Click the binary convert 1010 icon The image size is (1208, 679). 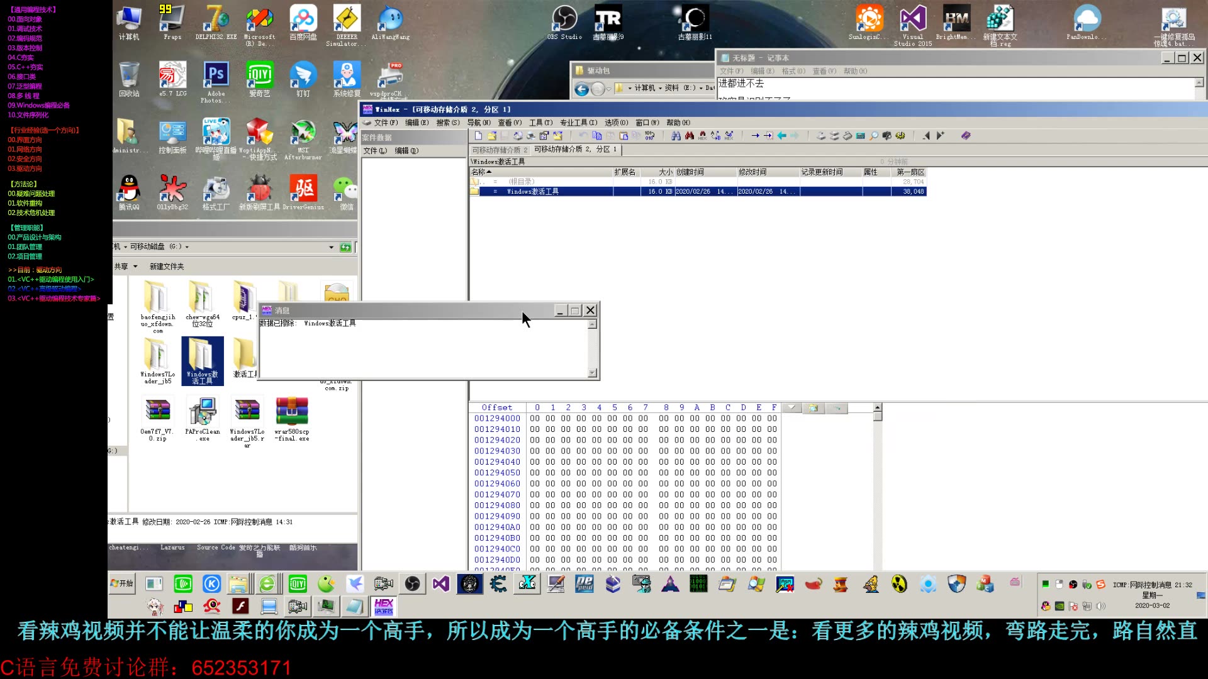click(650, 136)
